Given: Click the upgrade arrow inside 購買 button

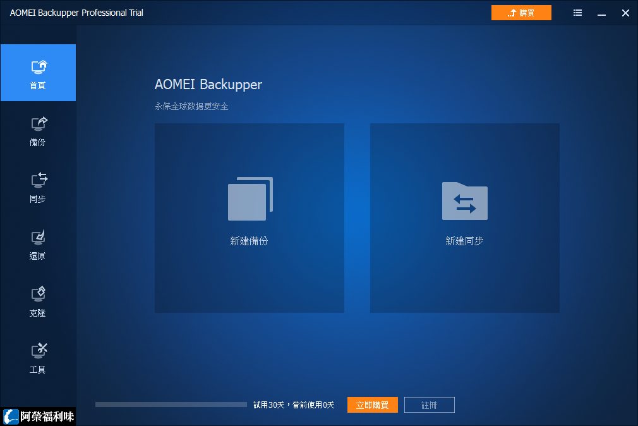Looking at the screenshot, I should pyautogui.click(x=512, y=12).
